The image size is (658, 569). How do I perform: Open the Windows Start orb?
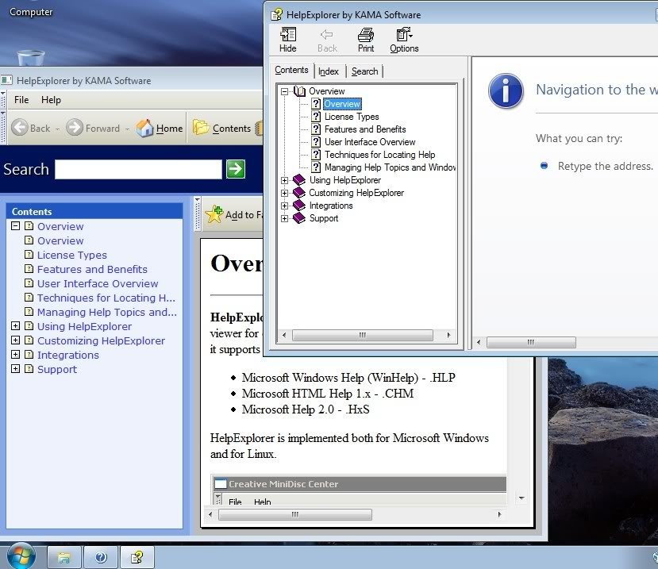pyautogui.click(x=21, y=556)
